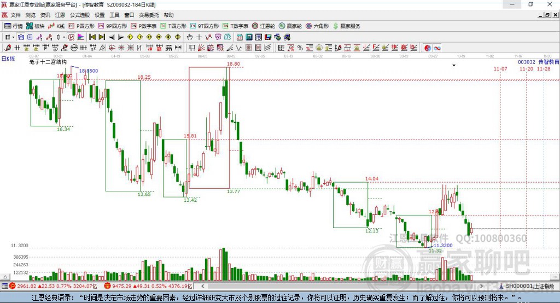Screen dimensions: 560x303
Task: Toggle the highlighted chart overlay button
Action: pyautogui.click(x=71, y=37)
